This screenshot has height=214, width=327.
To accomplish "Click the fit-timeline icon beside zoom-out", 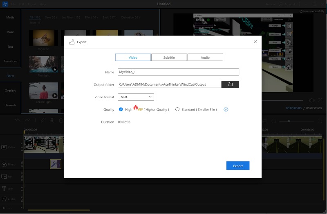I will coord(265,121).
